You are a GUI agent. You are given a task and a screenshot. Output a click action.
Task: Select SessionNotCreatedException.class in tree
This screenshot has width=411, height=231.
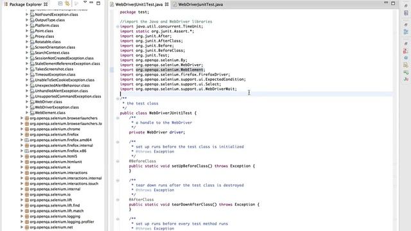[64, 58]
